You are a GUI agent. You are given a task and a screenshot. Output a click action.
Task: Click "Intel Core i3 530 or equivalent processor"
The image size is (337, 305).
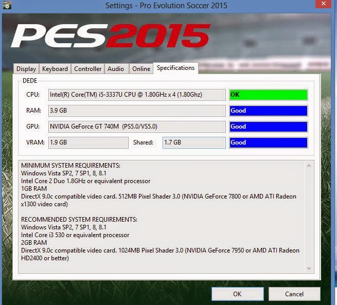click(x=75, y=235)
